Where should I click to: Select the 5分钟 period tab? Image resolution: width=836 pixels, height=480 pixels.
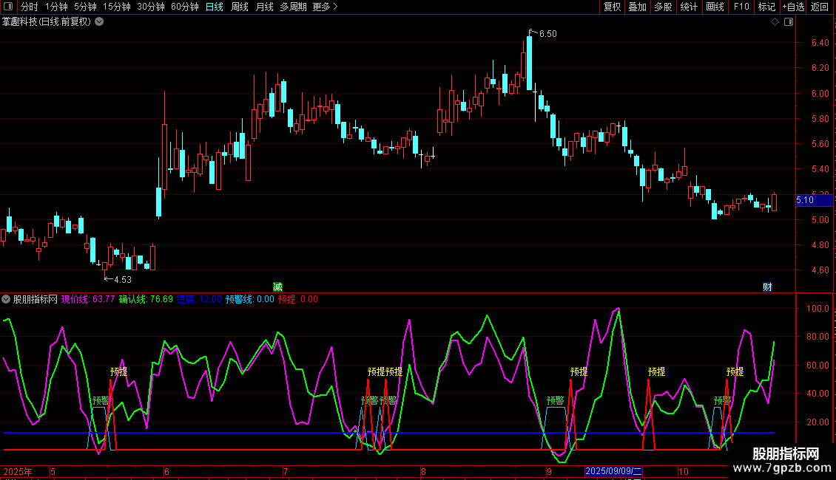tap(85, 7)
